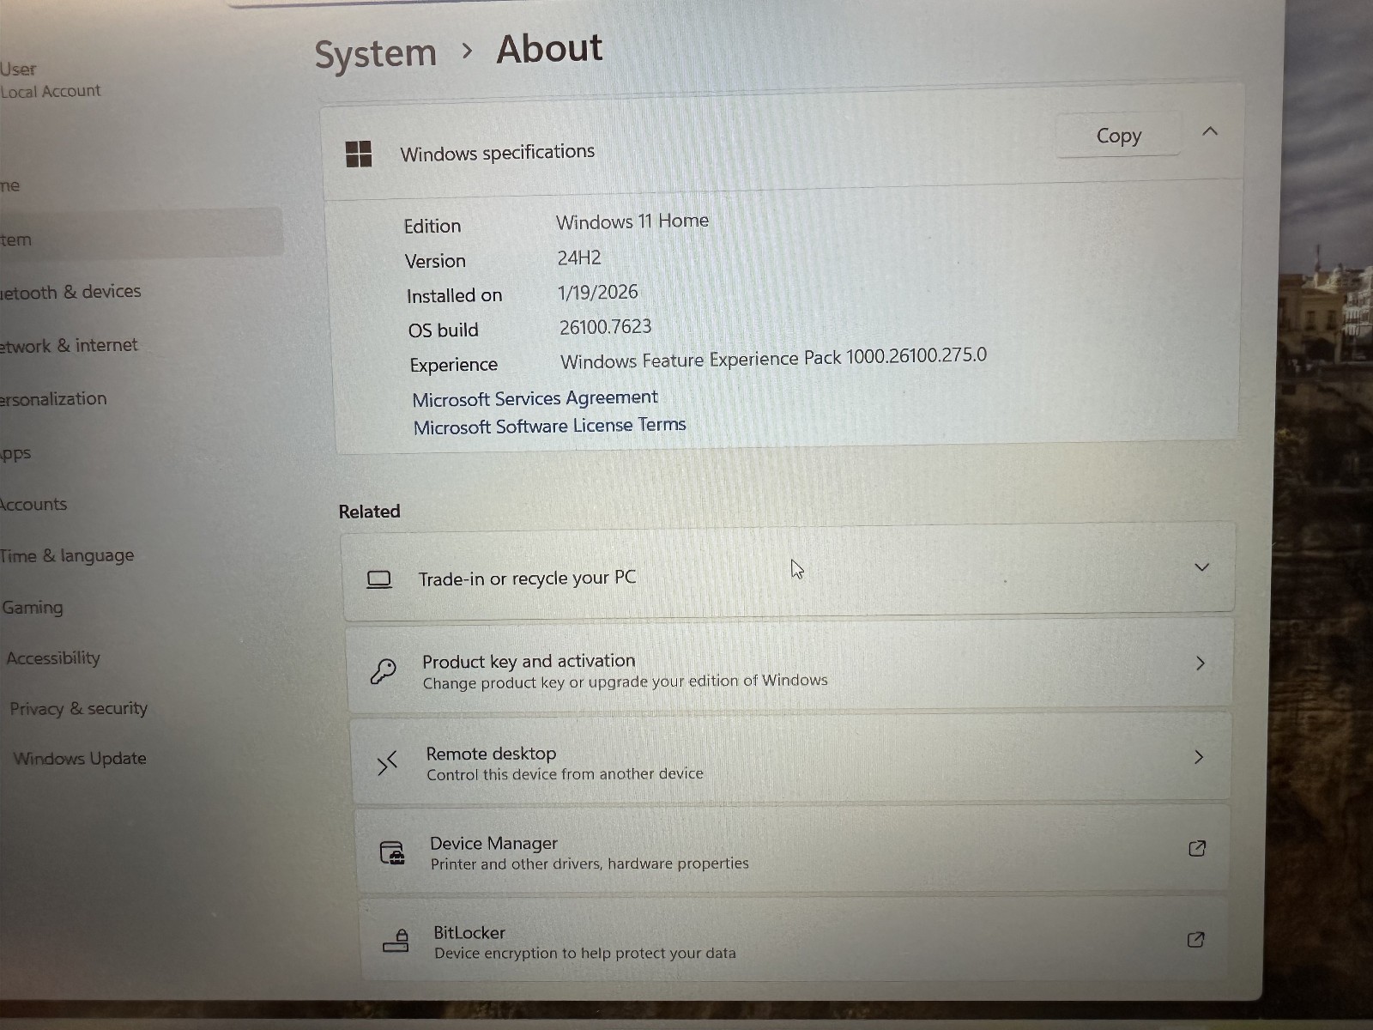The image size is (1373, 1030).
Task: Click 'Printer and other drivers' description text
Action: tap(590, 863)
